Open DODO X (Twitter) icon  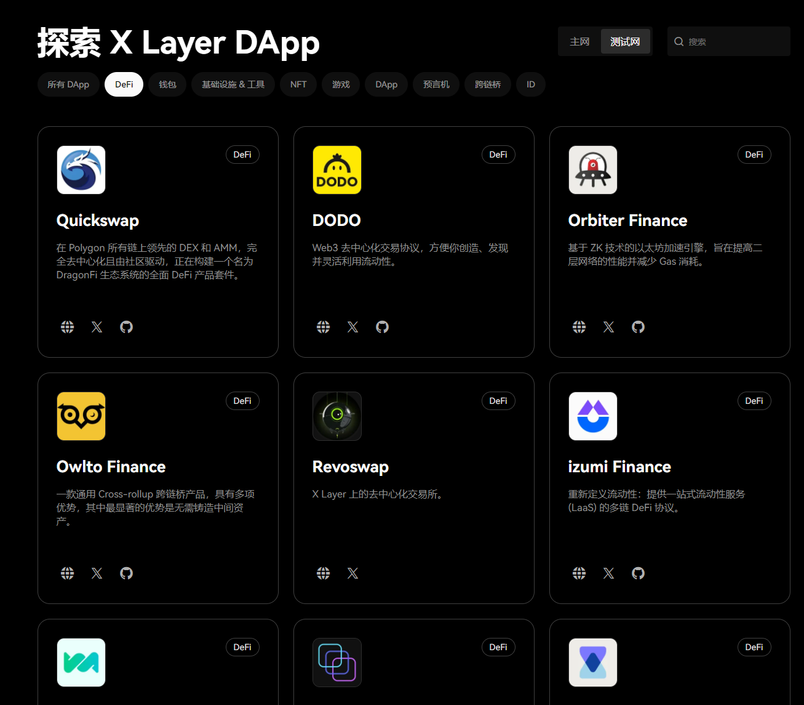point(353,327)
